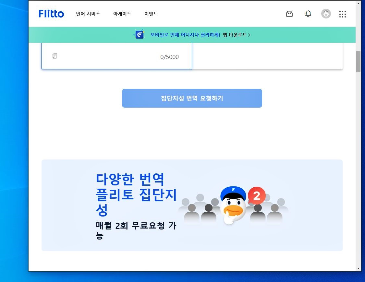Click 집단지성 번역 요청하기 button
365x282 pixels.
tap(192, 98)
